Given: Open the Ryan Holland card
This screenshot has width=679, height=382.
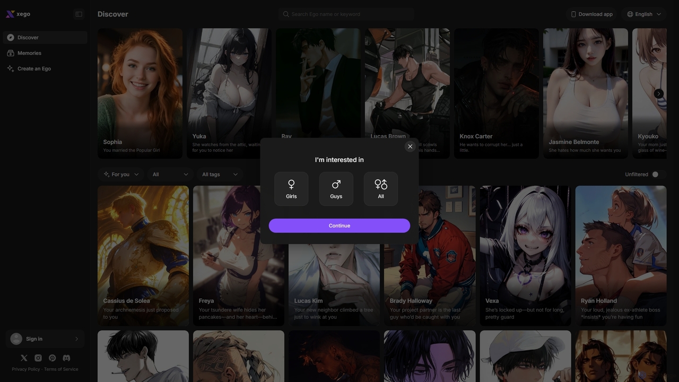Looking at the screenshot, I should (x=621, y=256).
